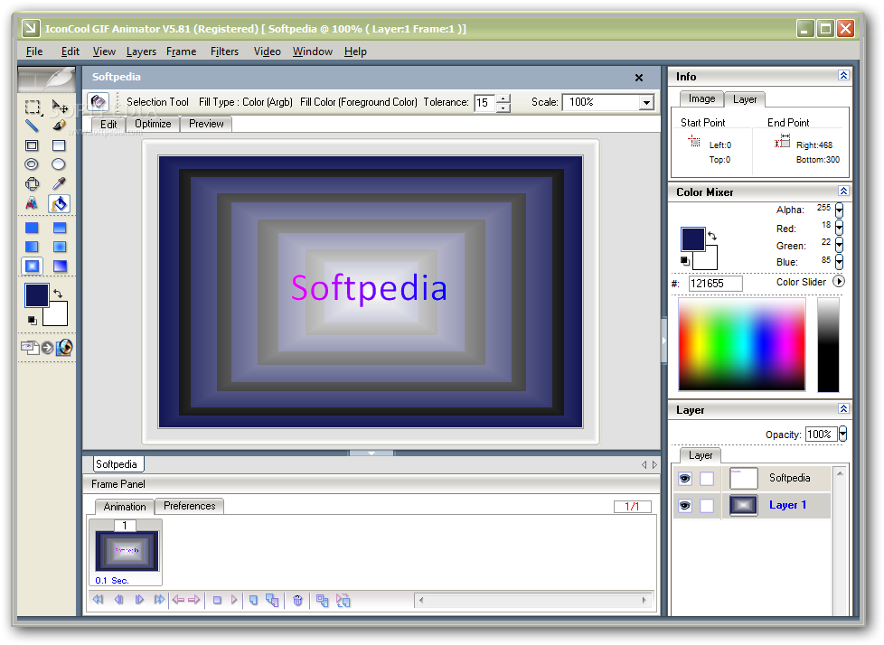Pick the Eyedropper color picker tool
This screenshot has height=645, width=884.
(x=59, y=183)
